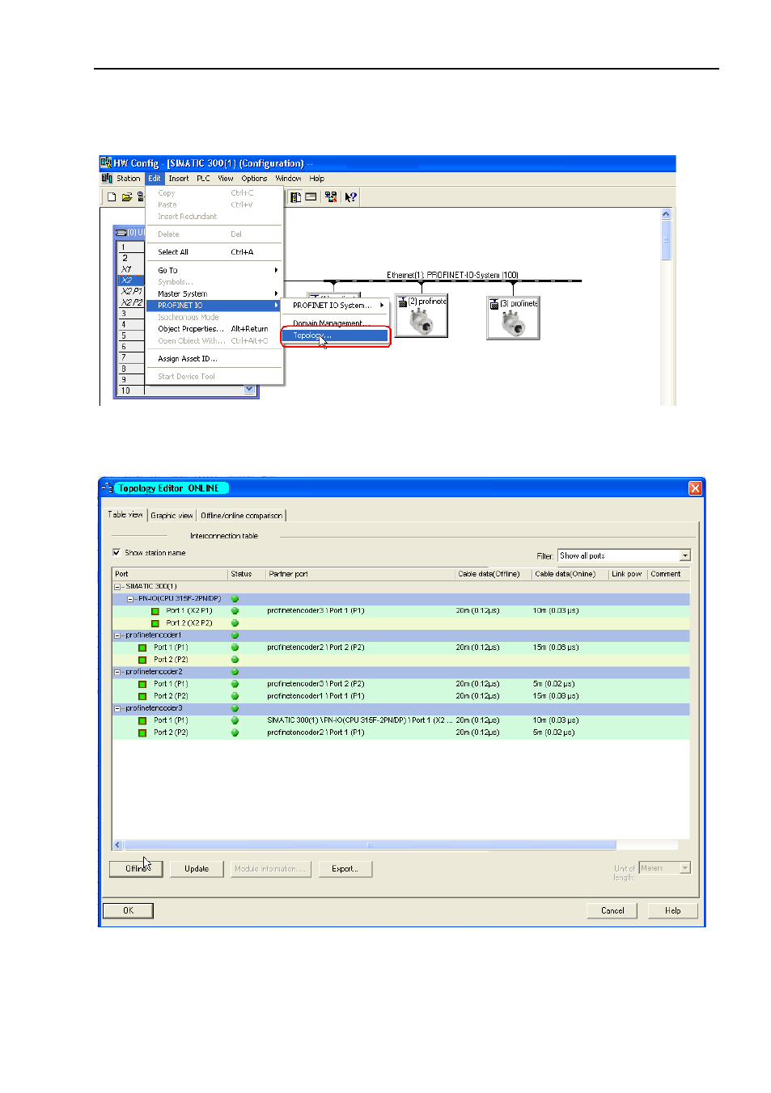Click the Export... button

(x=345, y=869)
